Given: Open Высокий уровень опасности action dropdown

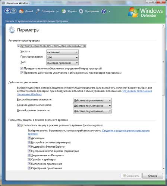Looking at the screenshot, I should pyautogui.click(x=92, y=100).
